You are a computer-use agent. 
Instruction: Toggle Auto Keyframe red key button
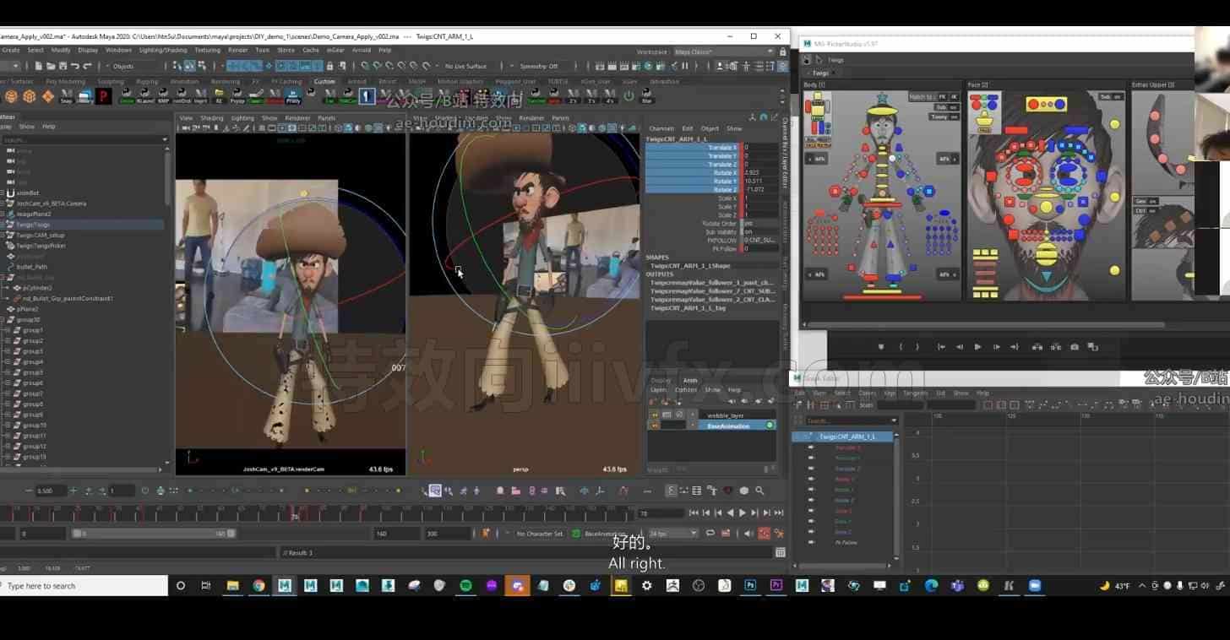click(x=764, y=534)
